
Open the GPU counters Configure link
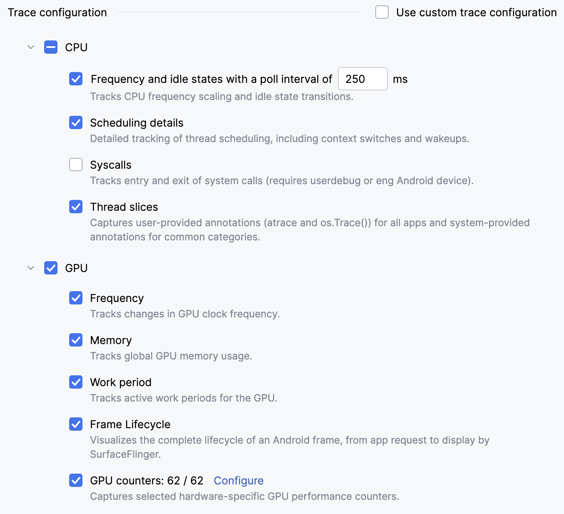pos(239,481)
